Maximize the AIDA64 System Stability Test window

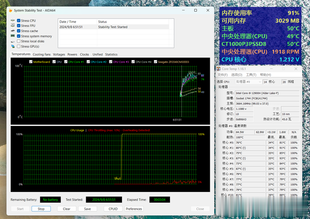point(196,10)
